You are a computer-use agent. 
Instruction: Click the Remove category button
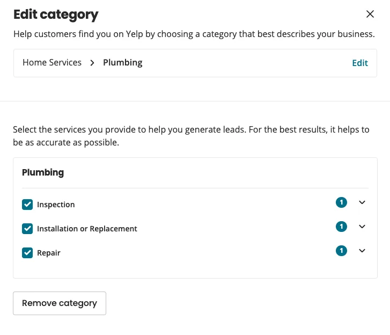coord(60,303)
